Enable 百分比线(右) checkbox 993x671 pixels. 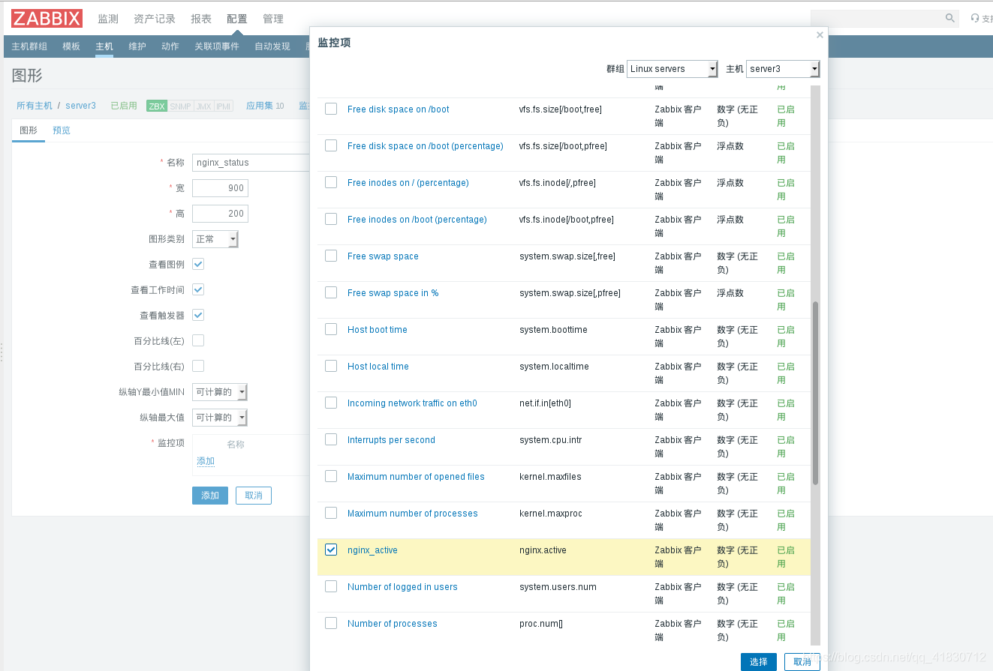[198, 366]
